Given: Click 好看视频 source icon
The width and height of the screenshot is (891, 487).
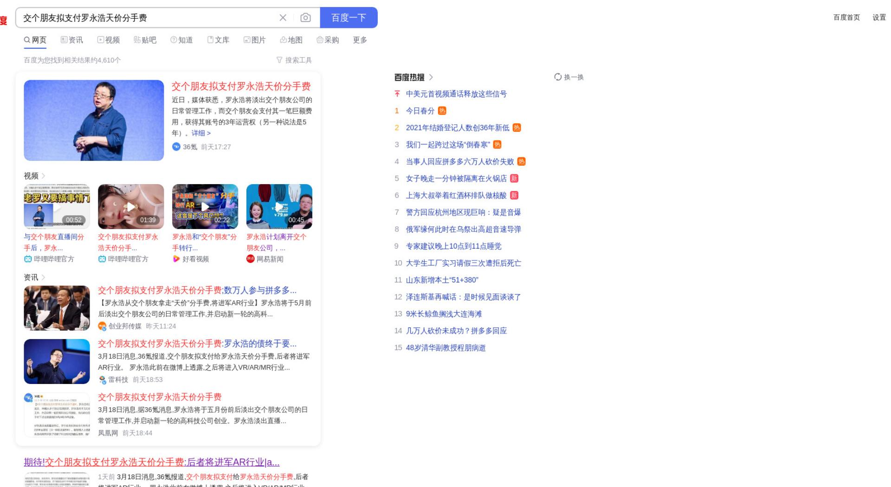Looking at the screenshot, I should (x=176, y=259).
